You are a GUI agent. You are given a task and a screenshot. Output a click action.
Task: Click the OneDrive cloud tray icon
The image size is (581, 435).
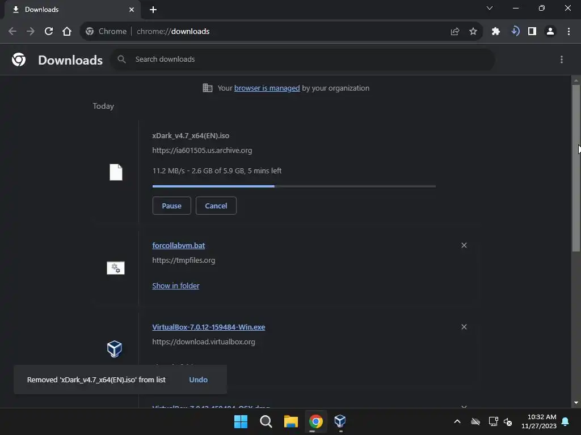point(475,421)
